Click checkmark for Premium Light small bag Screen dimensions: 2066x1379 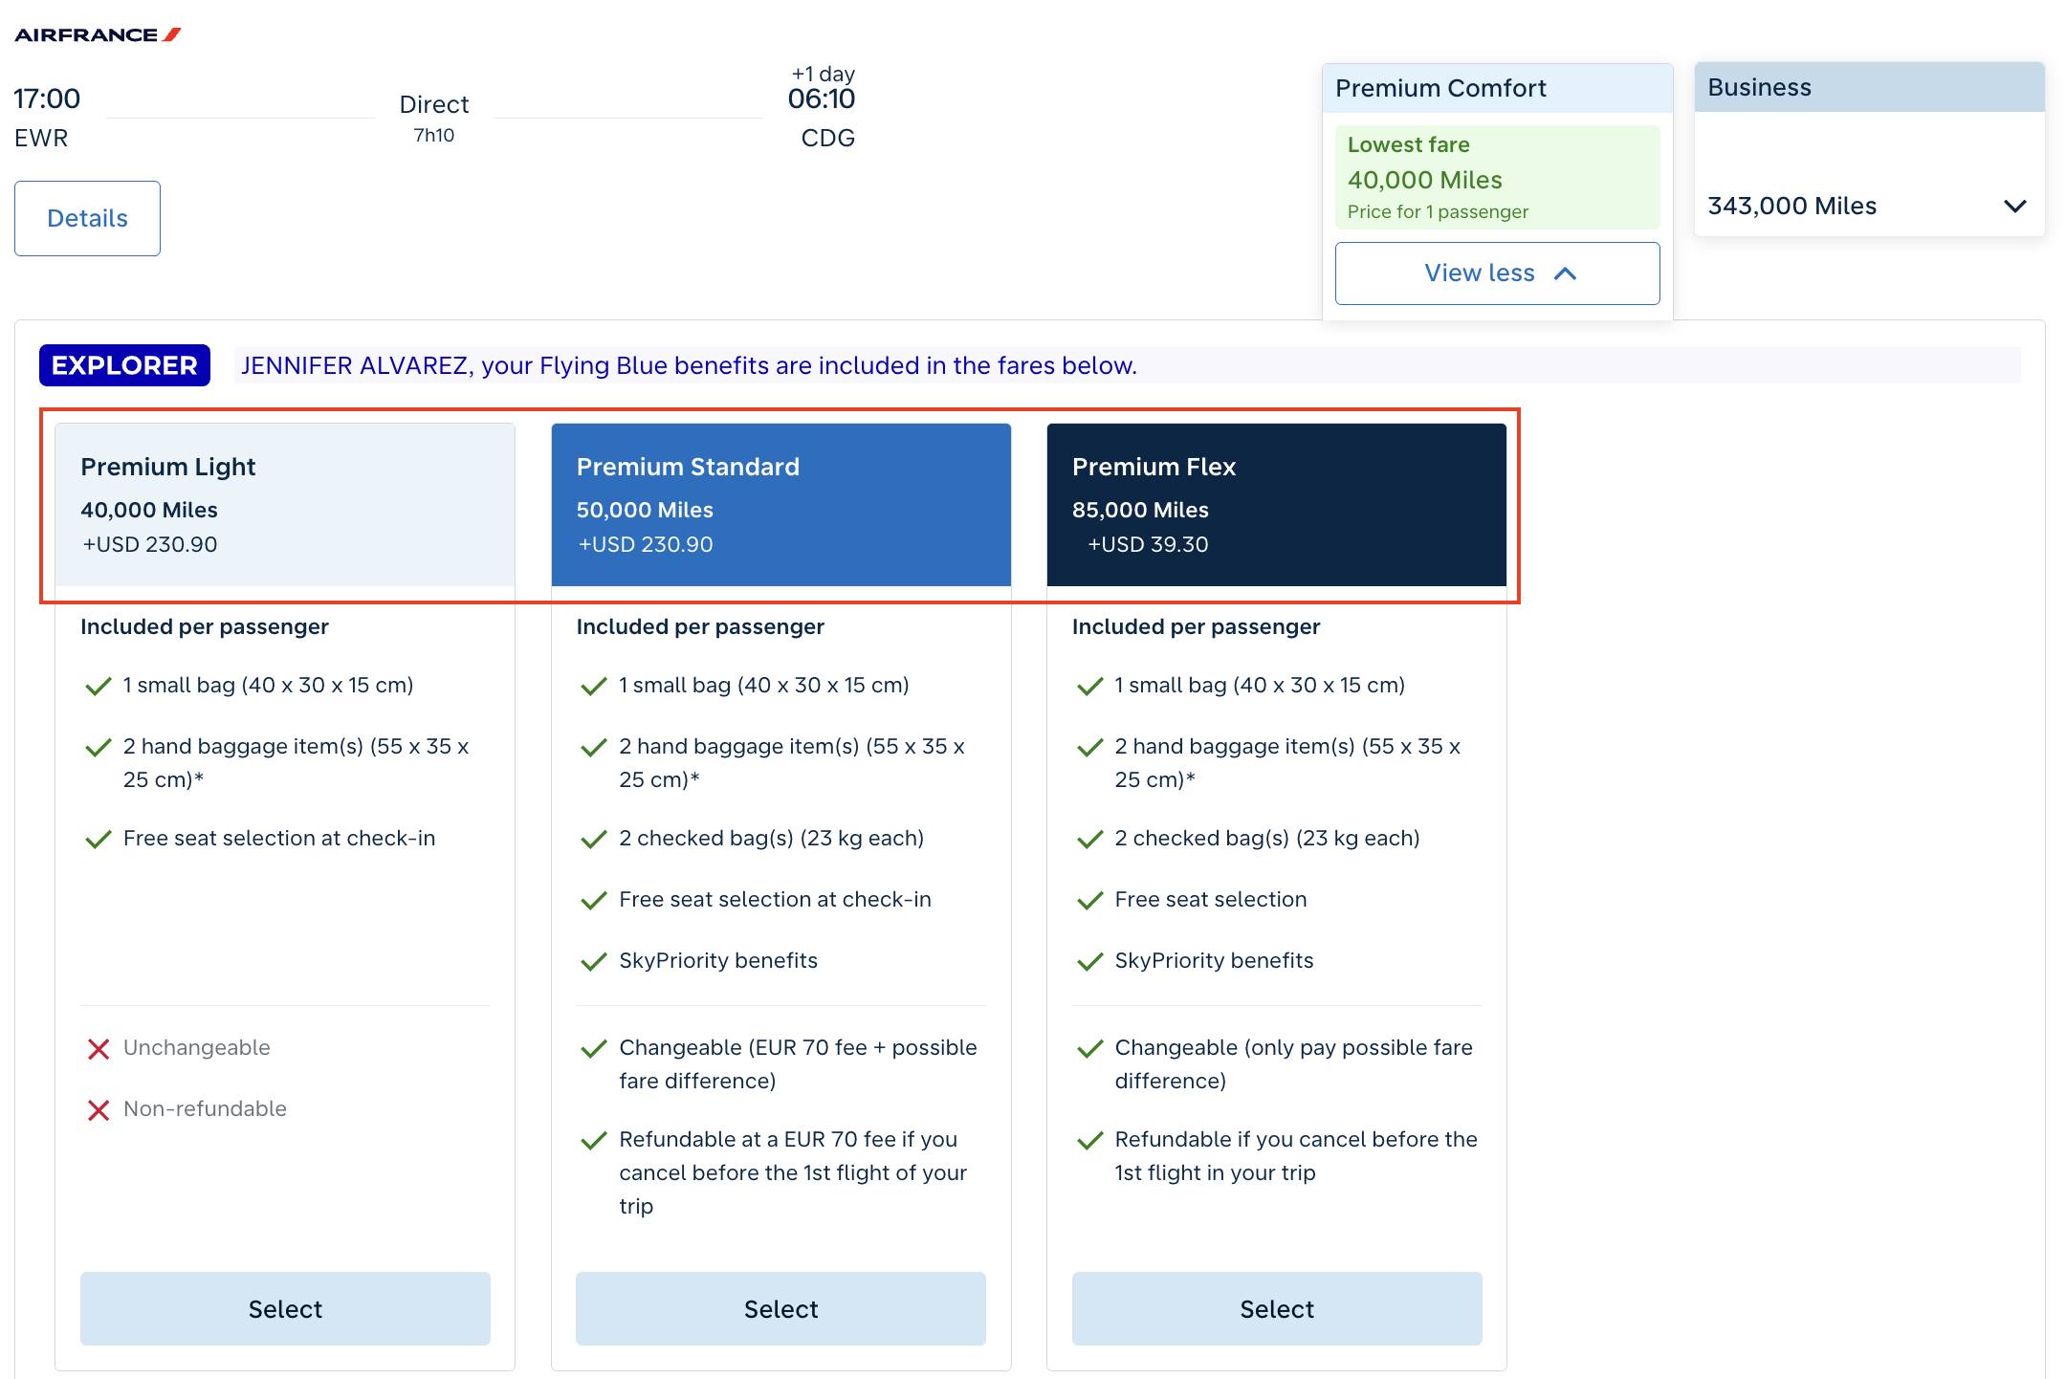(99, 687)
